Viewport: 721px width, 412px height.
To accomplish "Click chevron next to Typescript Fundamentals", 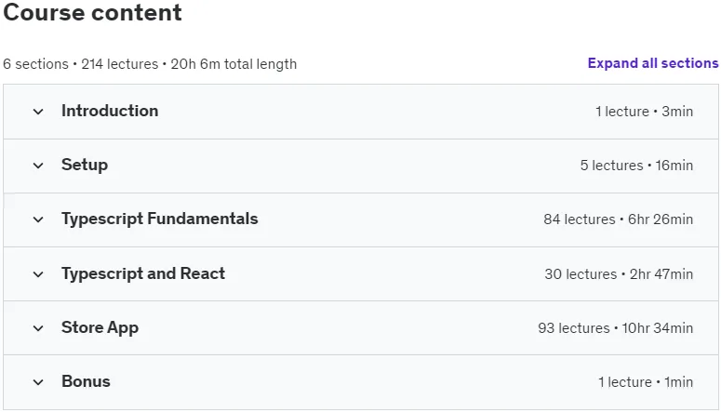I will pyautogui.click(x=38, y=219).
